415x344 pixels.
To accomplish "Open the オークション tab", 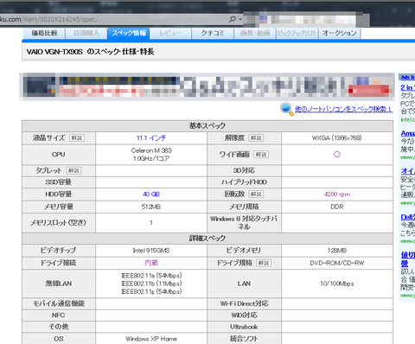I will pos(339,33).
